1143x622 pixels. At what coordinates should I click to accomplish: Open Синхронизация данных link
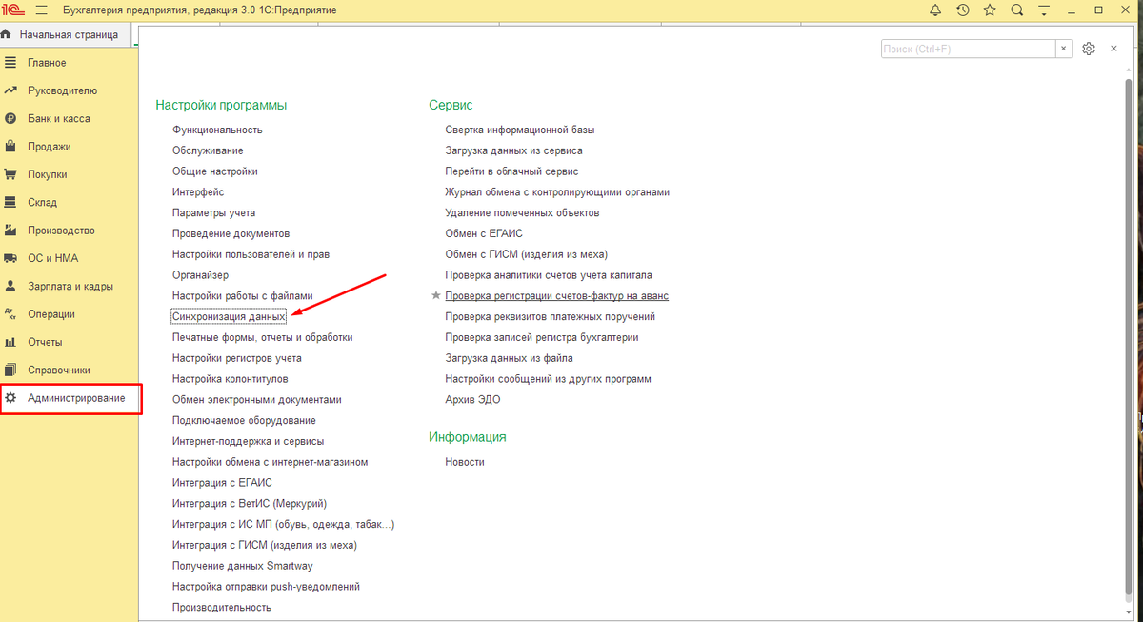point(229,316)
